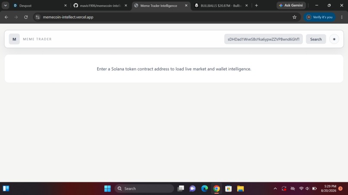Open the Windows Start menu

pyautogui.click(x=108, y=189)
